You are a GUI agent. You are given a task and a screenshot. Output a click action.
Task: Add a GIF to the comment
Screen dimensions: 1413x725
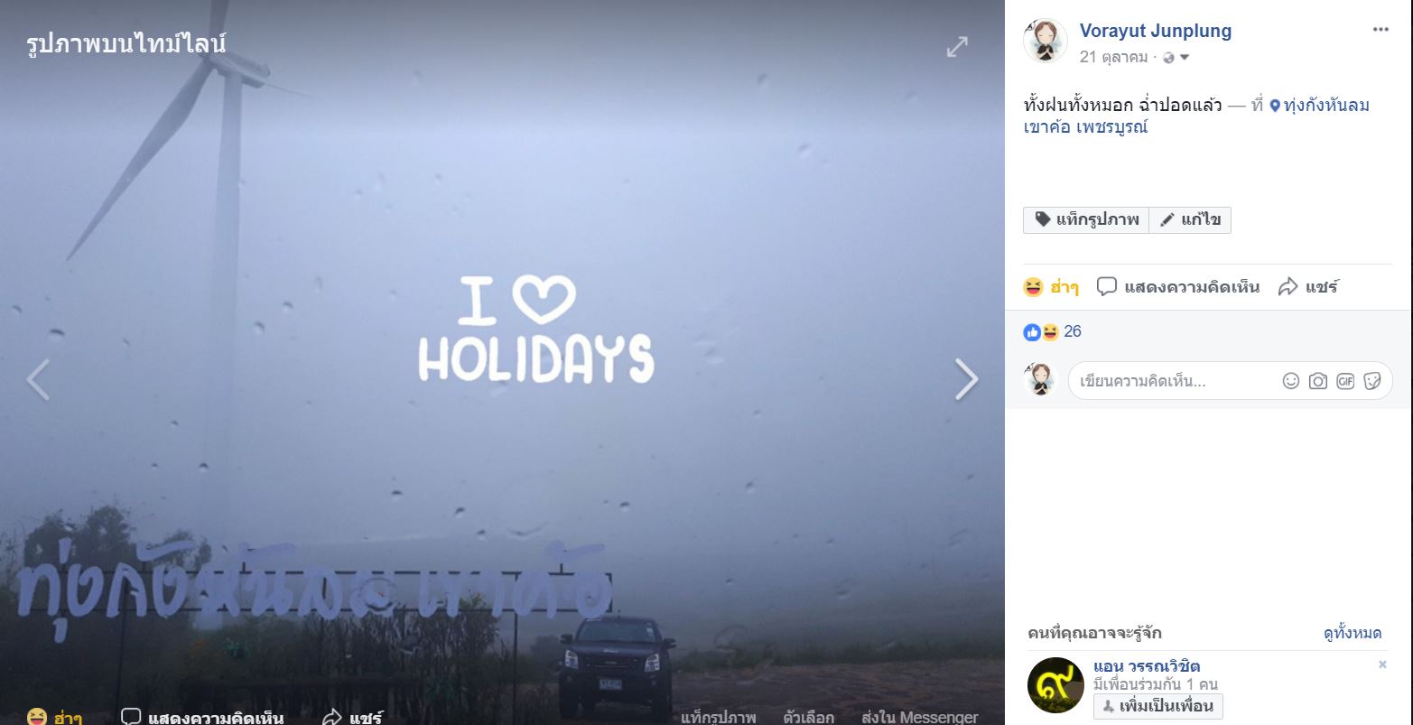1345,381
